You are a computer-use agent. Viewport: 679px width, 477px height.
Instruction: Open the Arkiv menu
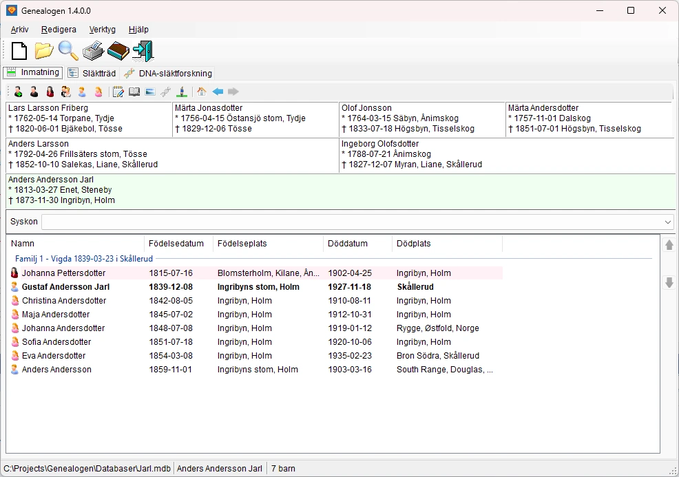click(20, 30)
